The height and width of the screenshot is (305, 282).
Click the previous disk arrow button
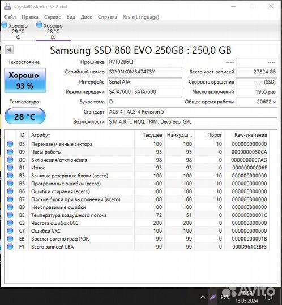click(9, 49)
